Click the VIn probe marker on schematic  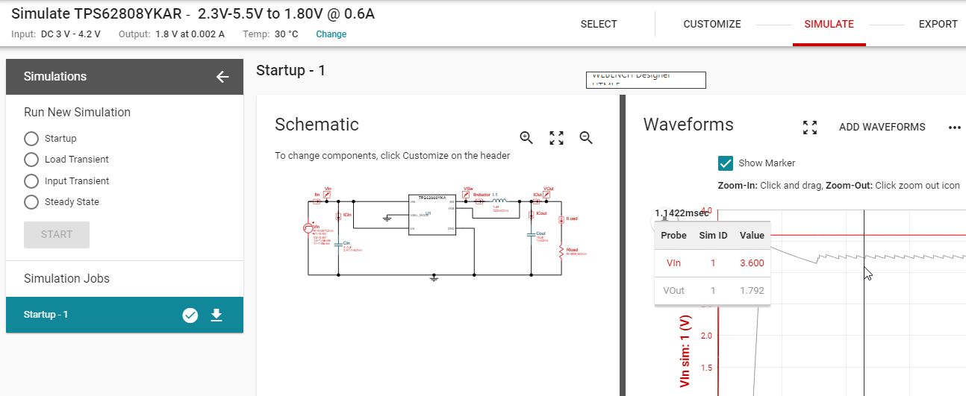tap(326, 194)
